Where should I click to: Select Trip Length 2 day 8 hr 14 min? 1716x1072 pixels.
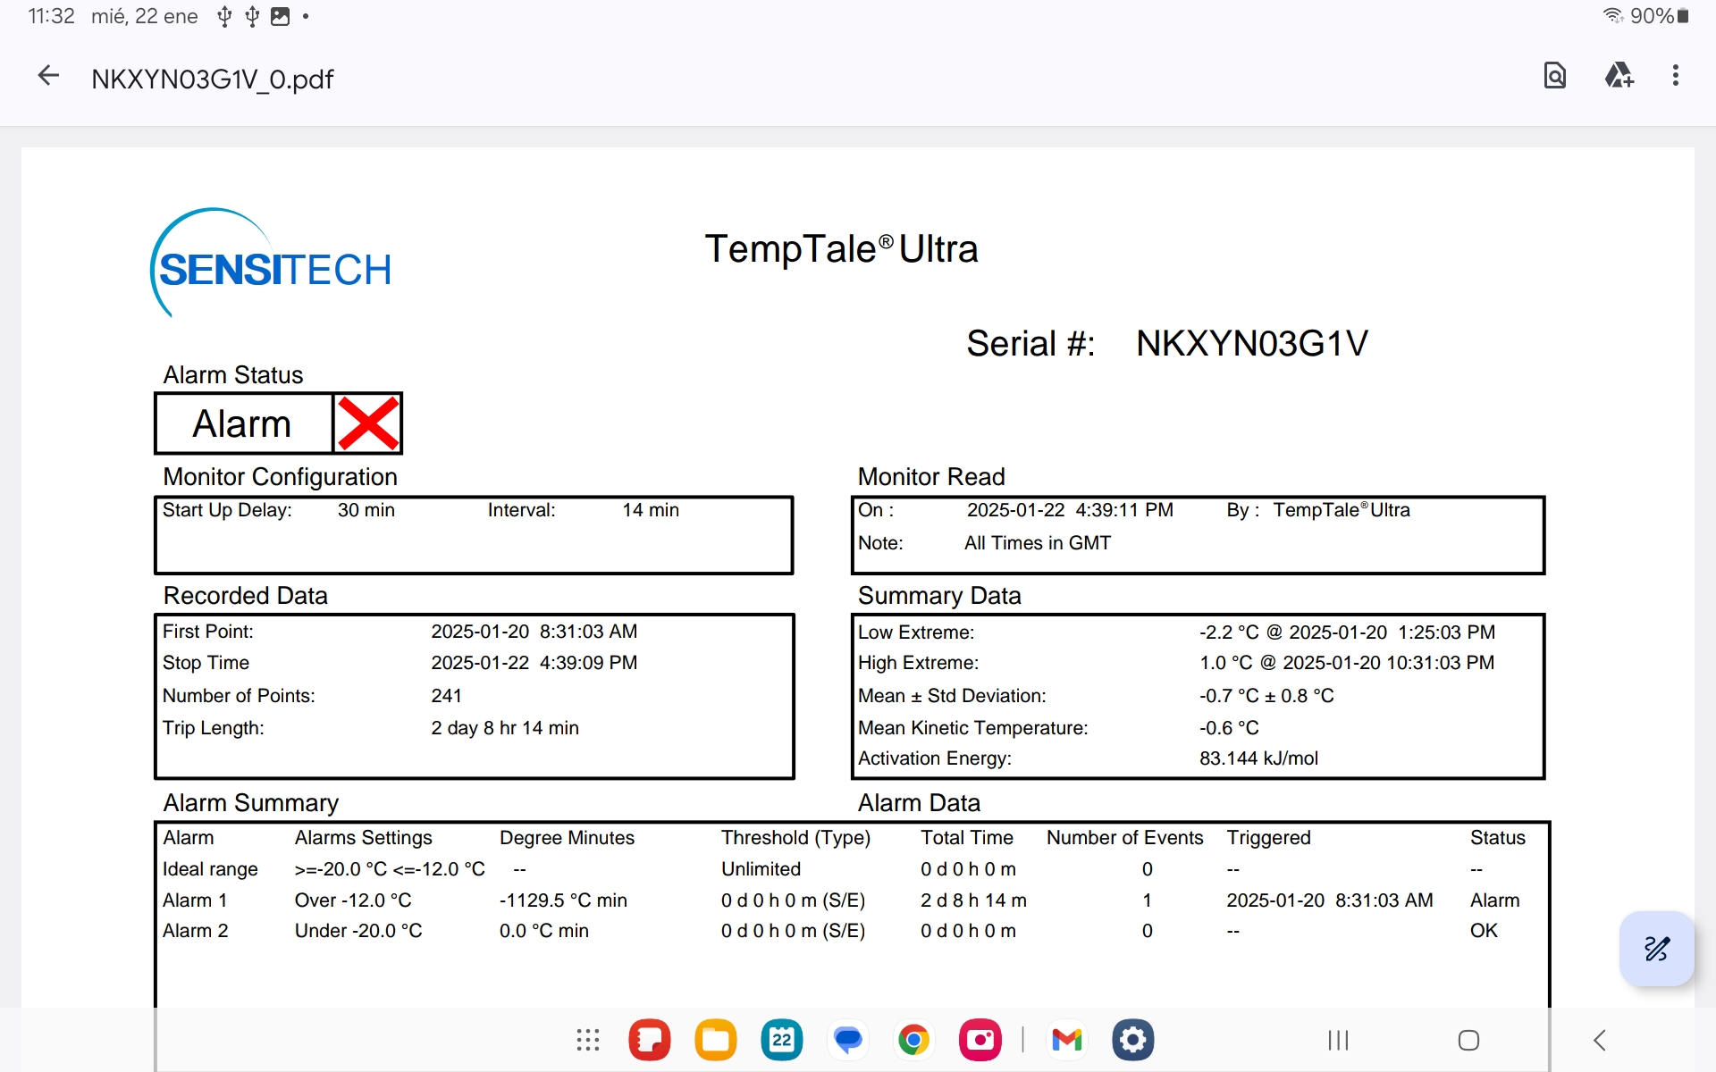pos(505,728)
